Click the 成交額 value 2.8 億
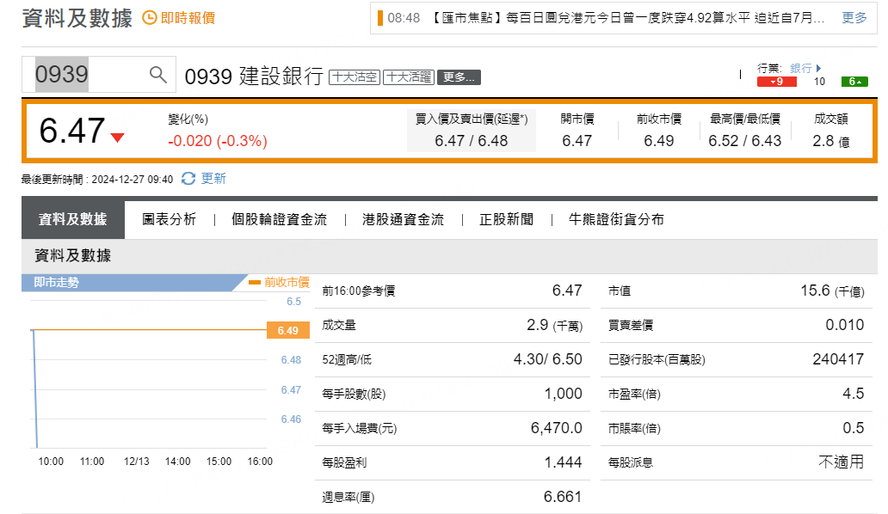This screenshot has width=888, height=514. 831,141
